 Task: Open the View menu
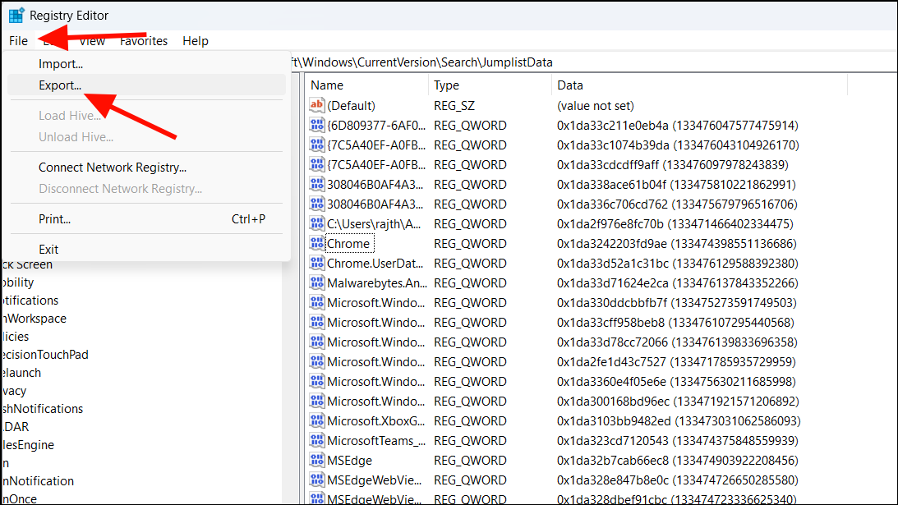92,40
